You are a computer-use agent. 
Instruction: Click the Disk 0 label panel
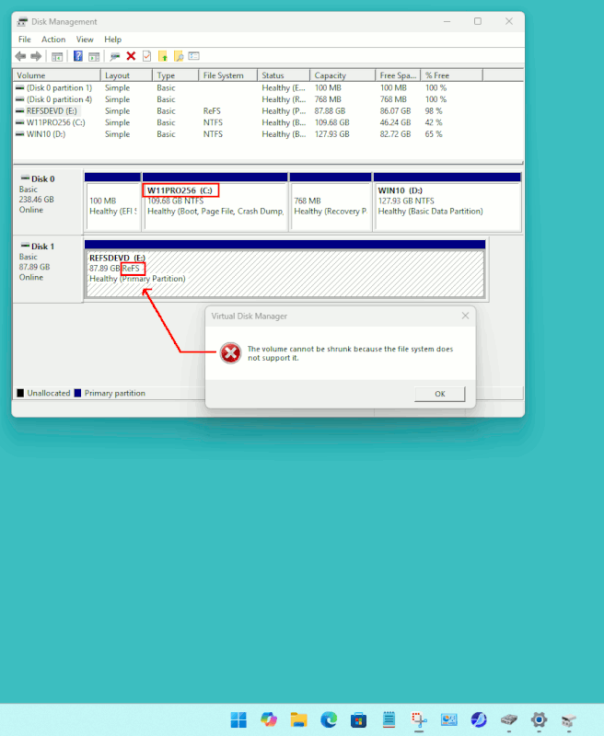(x=48, y=201)
